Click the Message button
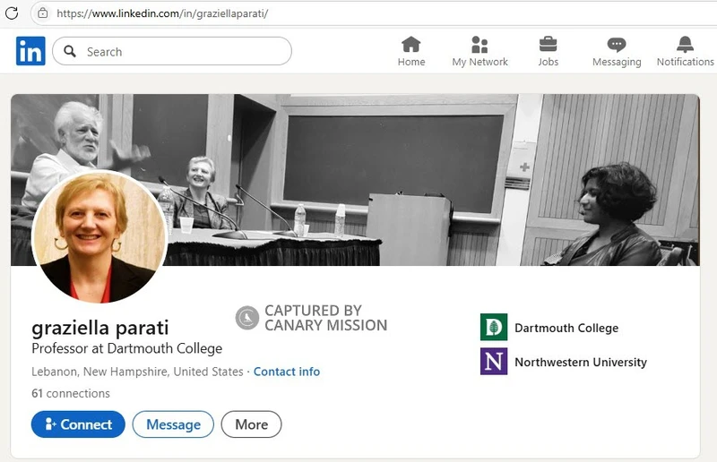717x462 pixels. coord(173,424)
